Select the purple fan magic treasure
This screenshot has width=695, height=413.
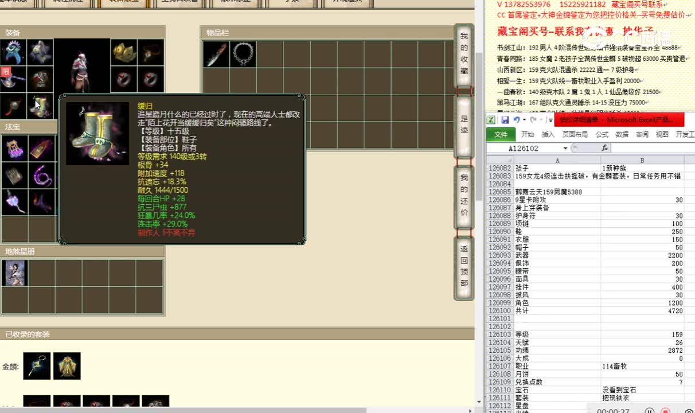tap(14, 202)
